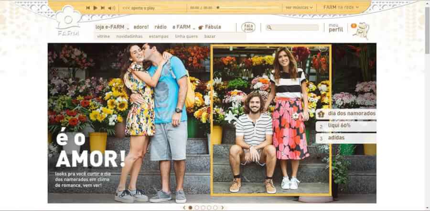The image size is (430, 211).
Task: Click previous slide arrow under the banner
Action: (x=184, y=208)
